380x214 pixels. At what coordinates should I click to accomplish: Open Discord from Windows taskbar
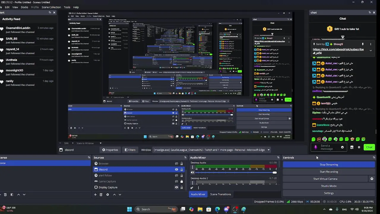pos(226,209)
